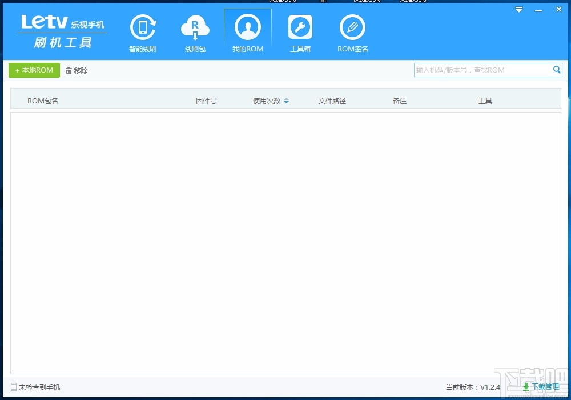This screenshot has height=400, width=571.
Task: Click the ROM包名 column header
Action: (43, 101)
